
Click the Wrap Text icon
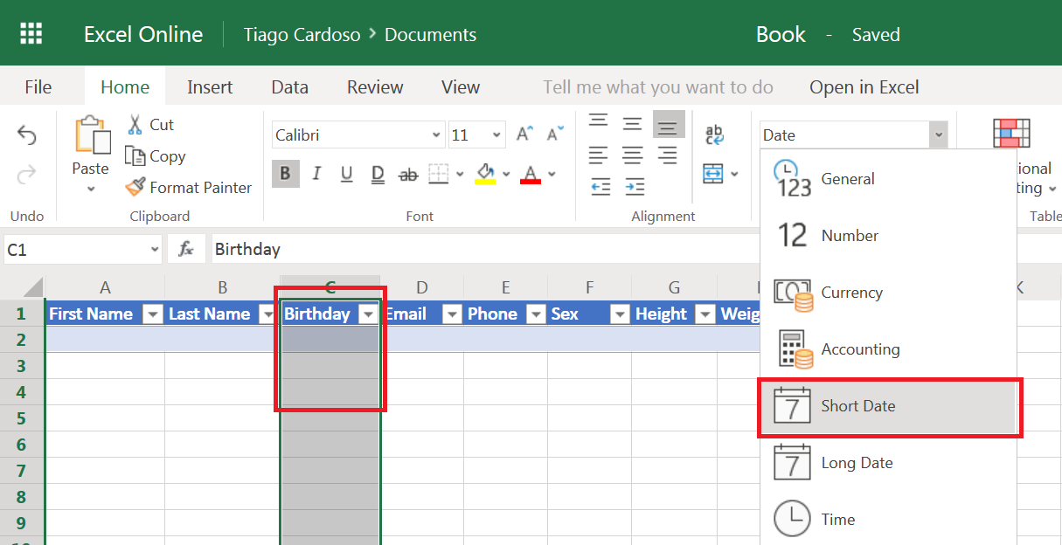tap(714, 135)
